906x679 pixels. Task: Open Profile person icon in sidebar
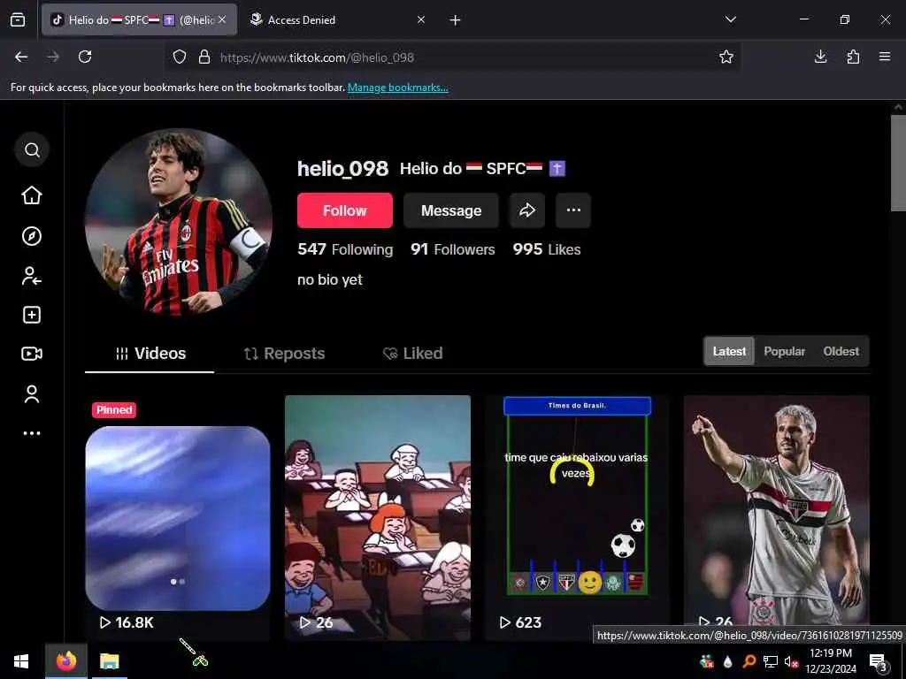coord(32,393)
